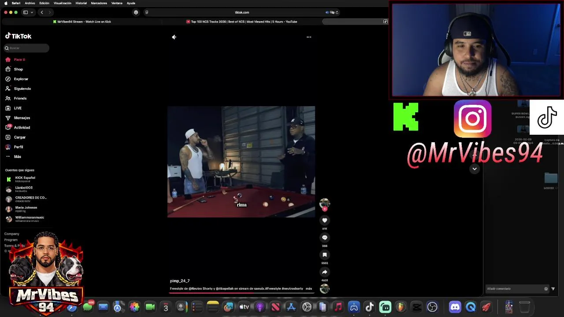Image resolution: width=564 pixels, height=317 pixels.
Task: Share the video with the arrow icon
Action: point(325,272)
